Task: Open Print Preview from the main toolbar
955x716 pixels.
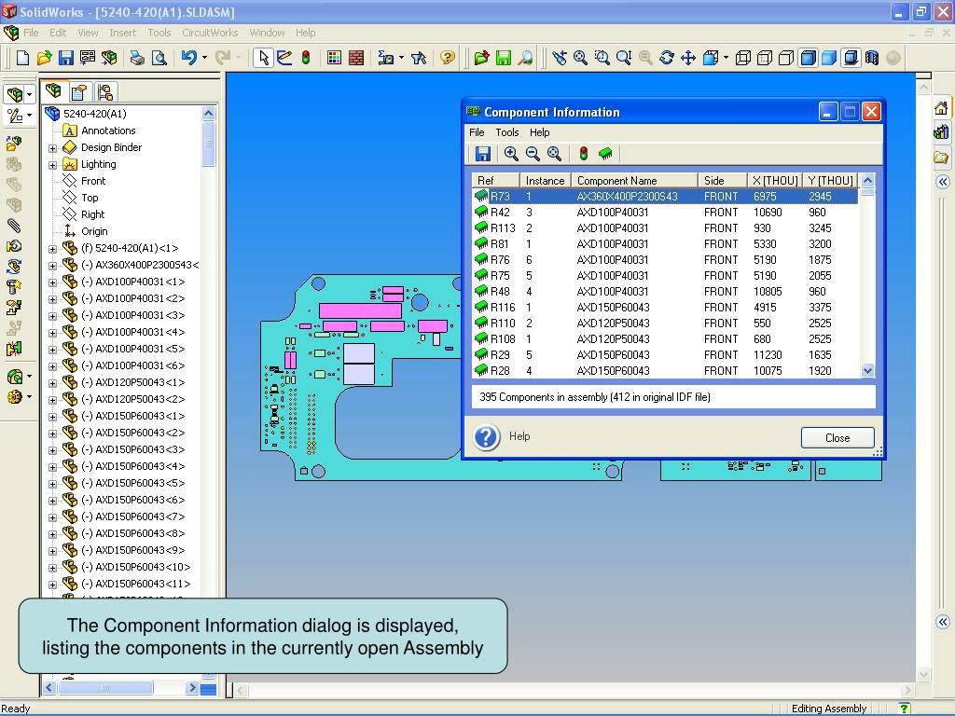Action: click(x=159, y=58)
